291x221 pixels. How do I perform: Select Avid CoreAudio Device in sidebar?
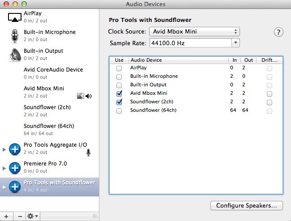(50, 73)
